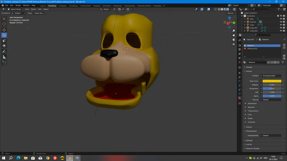287x161 pixels.
Task: Open the Modifiers wrench properties tab
Action: coord(239,77)
